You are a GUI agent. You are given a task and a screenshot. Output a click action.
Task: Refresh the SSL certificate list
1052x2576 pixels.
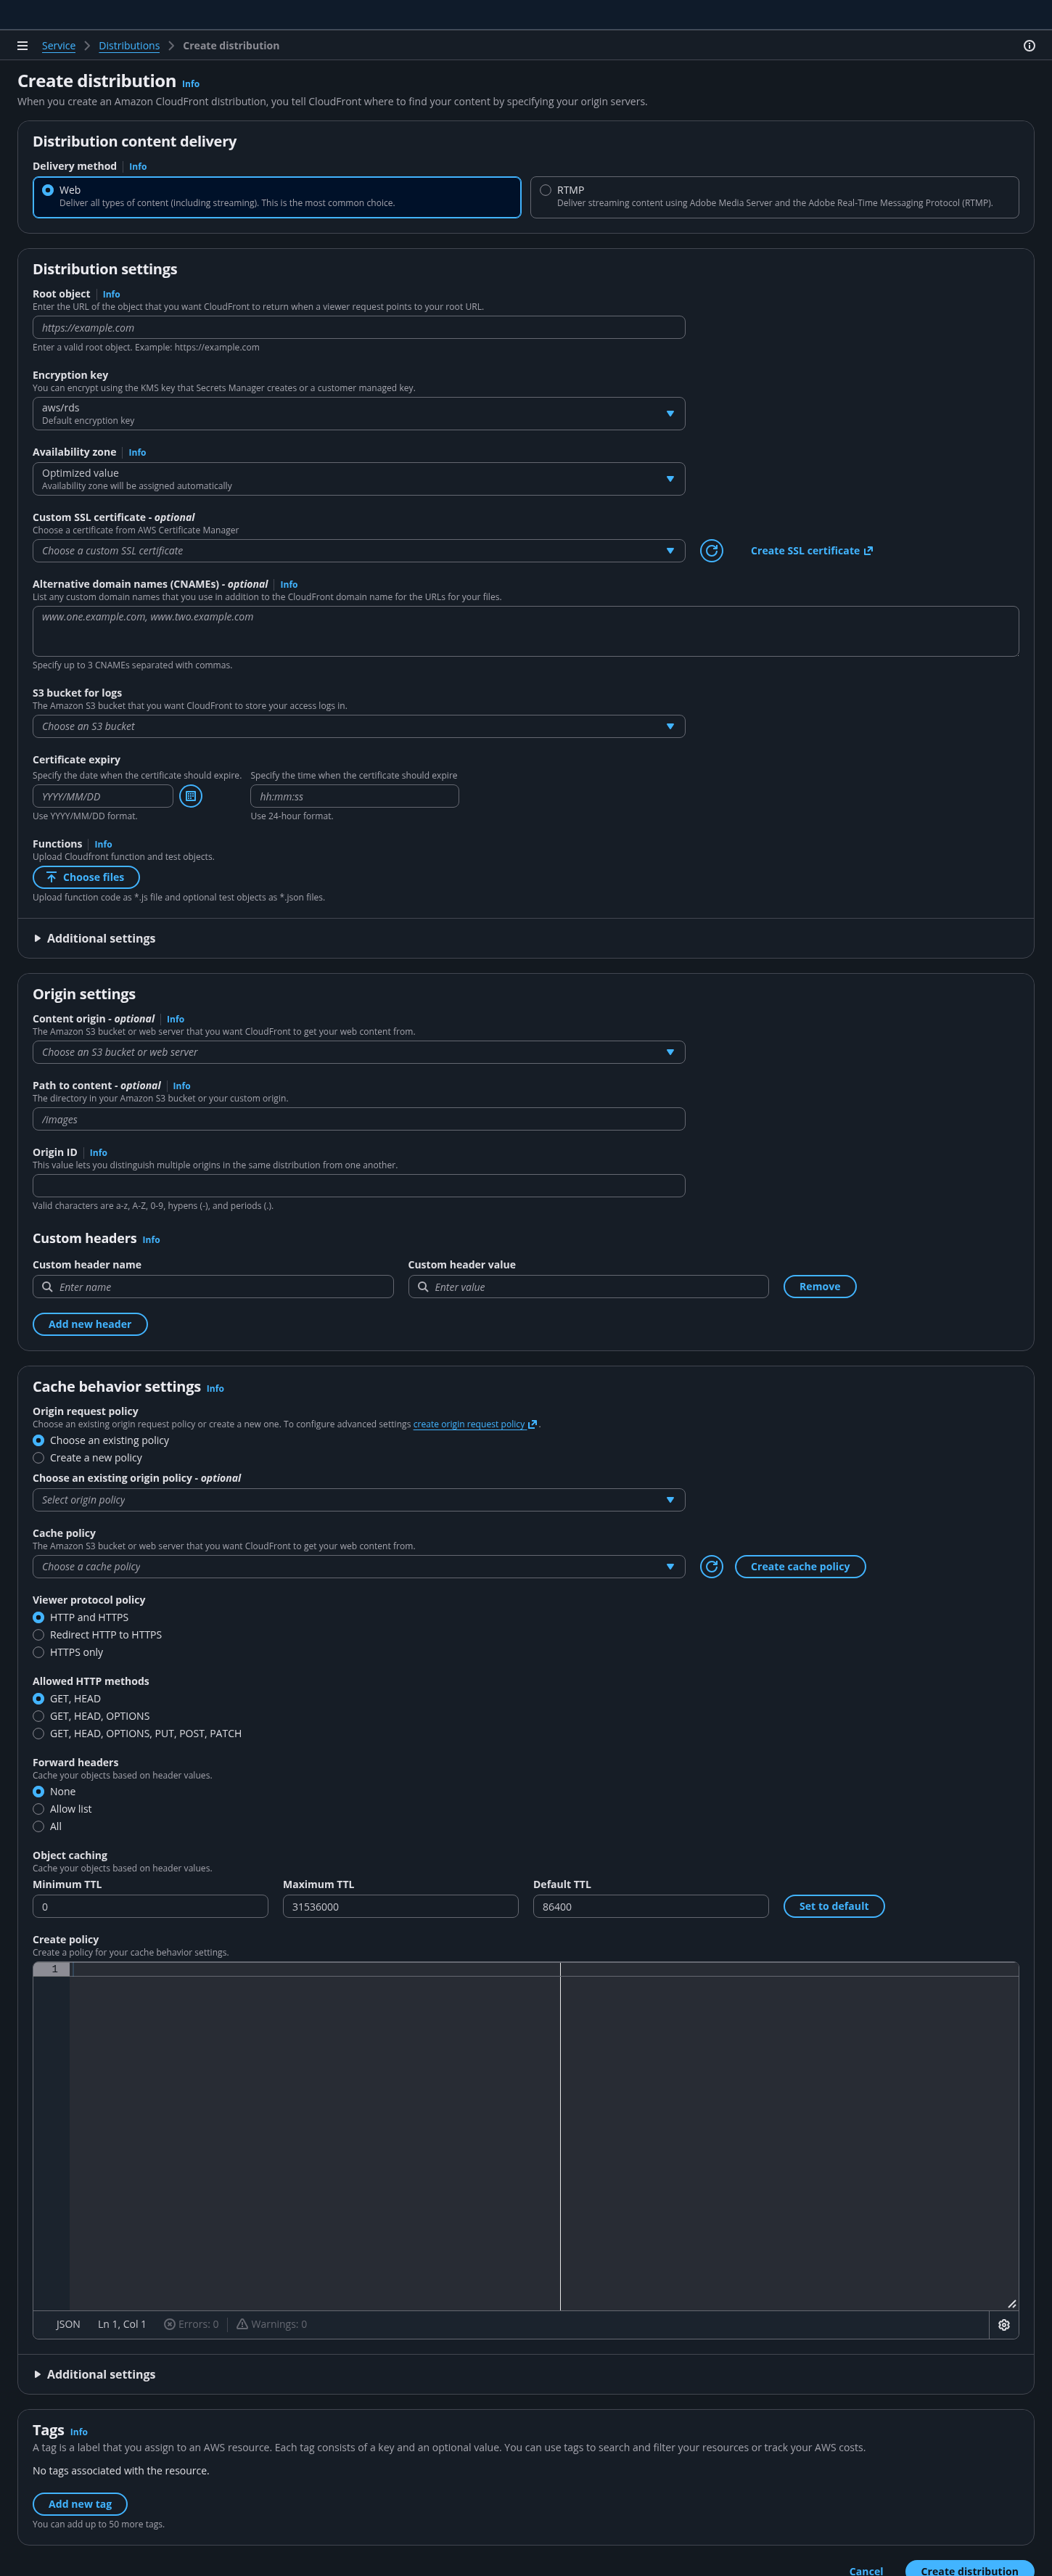tap(711, 551)
